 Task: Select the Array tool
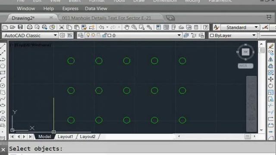point(271,72)
